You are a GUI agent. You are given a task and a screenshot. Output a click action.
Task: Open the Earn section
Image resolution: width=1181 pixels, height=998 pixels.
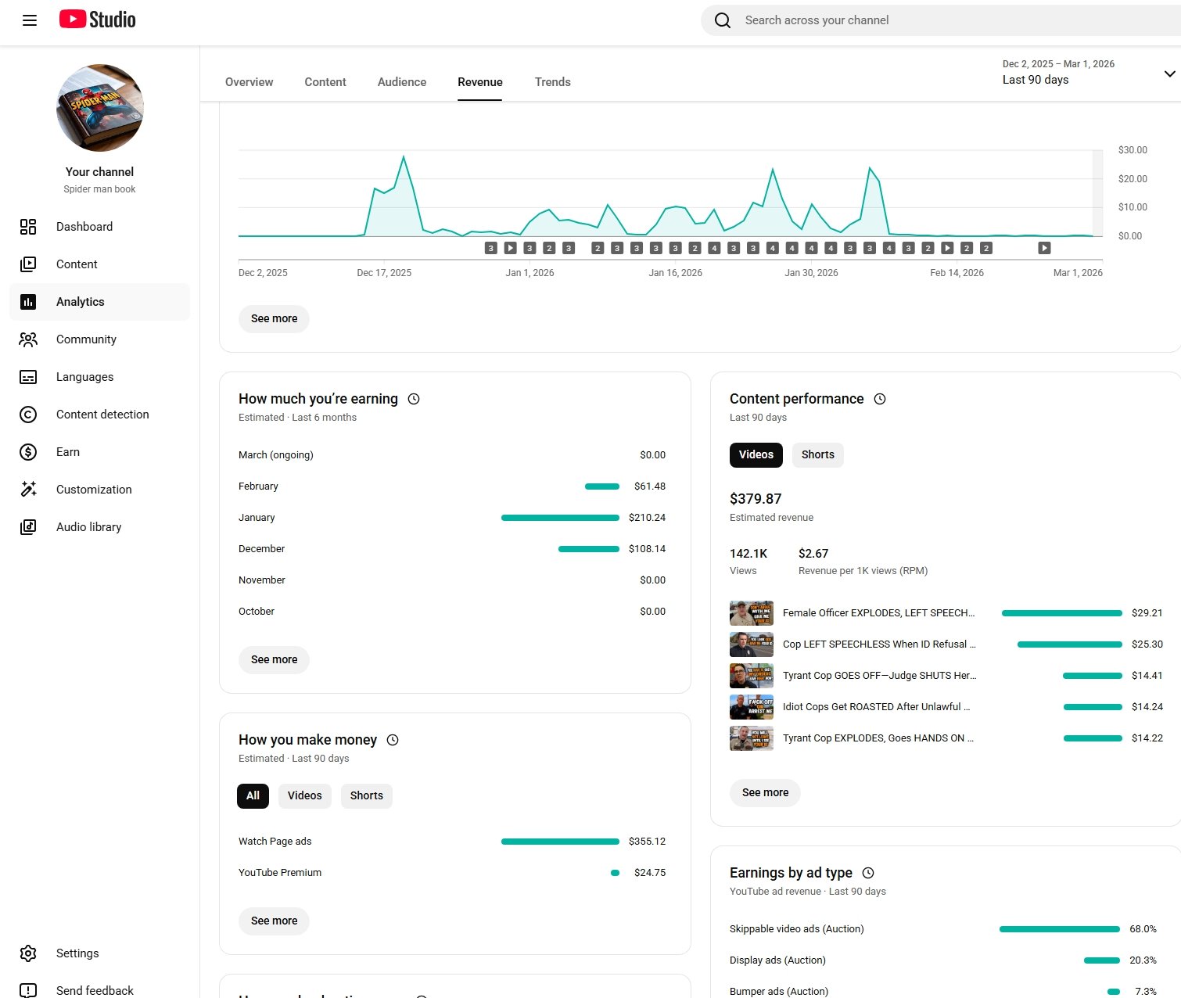[67, 452]
